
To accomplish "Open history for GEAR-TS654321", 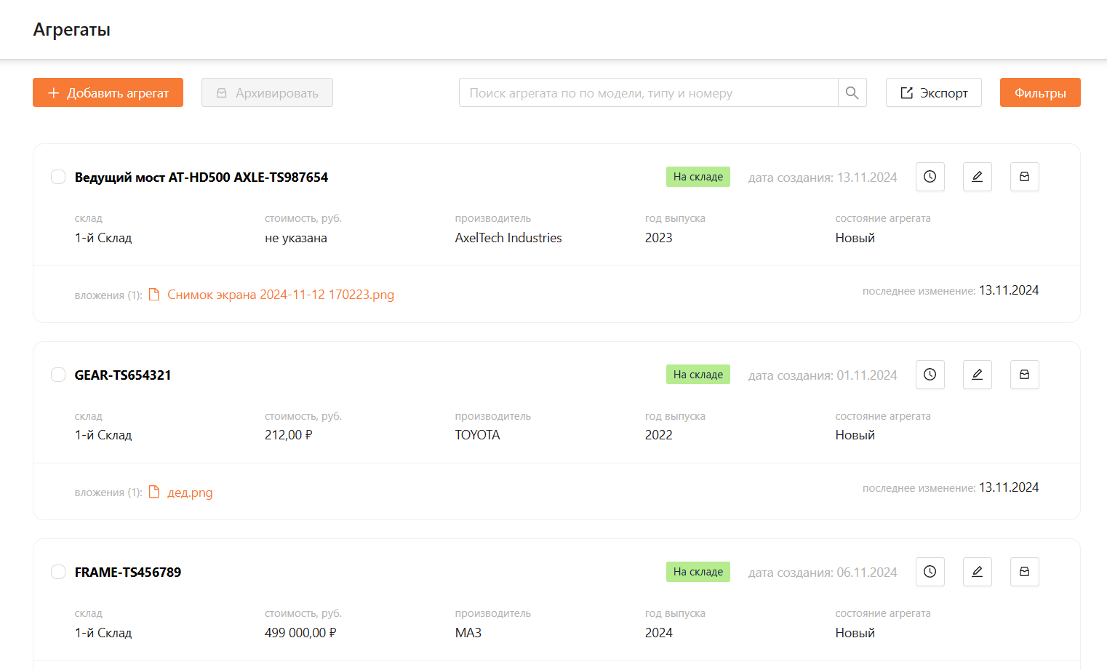I will point(930,375).
